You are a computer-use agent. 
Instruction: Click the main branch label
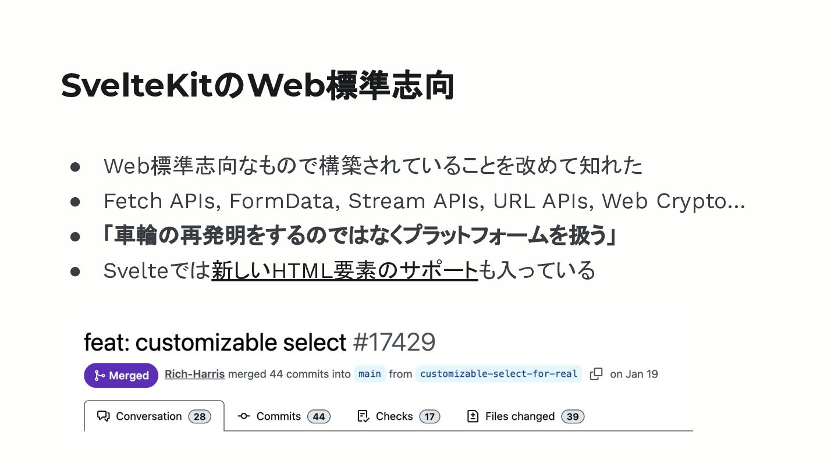click(x=370, y=374)
